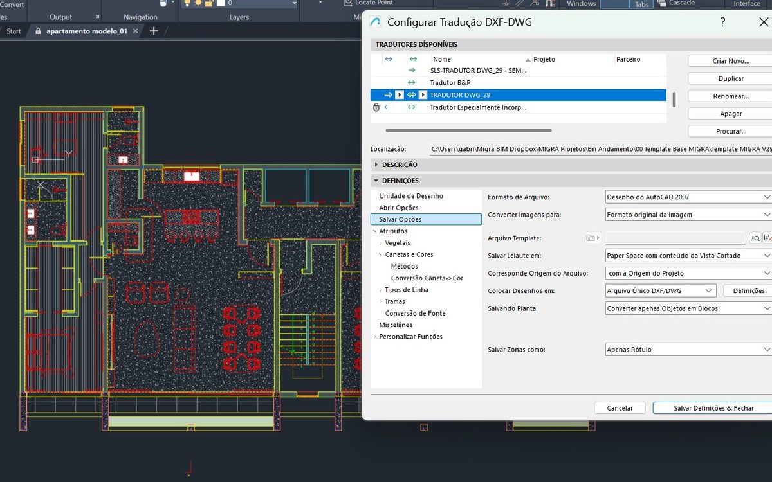This screenshot has width=772, height=482.
Task: Click the translator list vertical scrollbar
Action: pyautogui.click(x=674, y=99)
